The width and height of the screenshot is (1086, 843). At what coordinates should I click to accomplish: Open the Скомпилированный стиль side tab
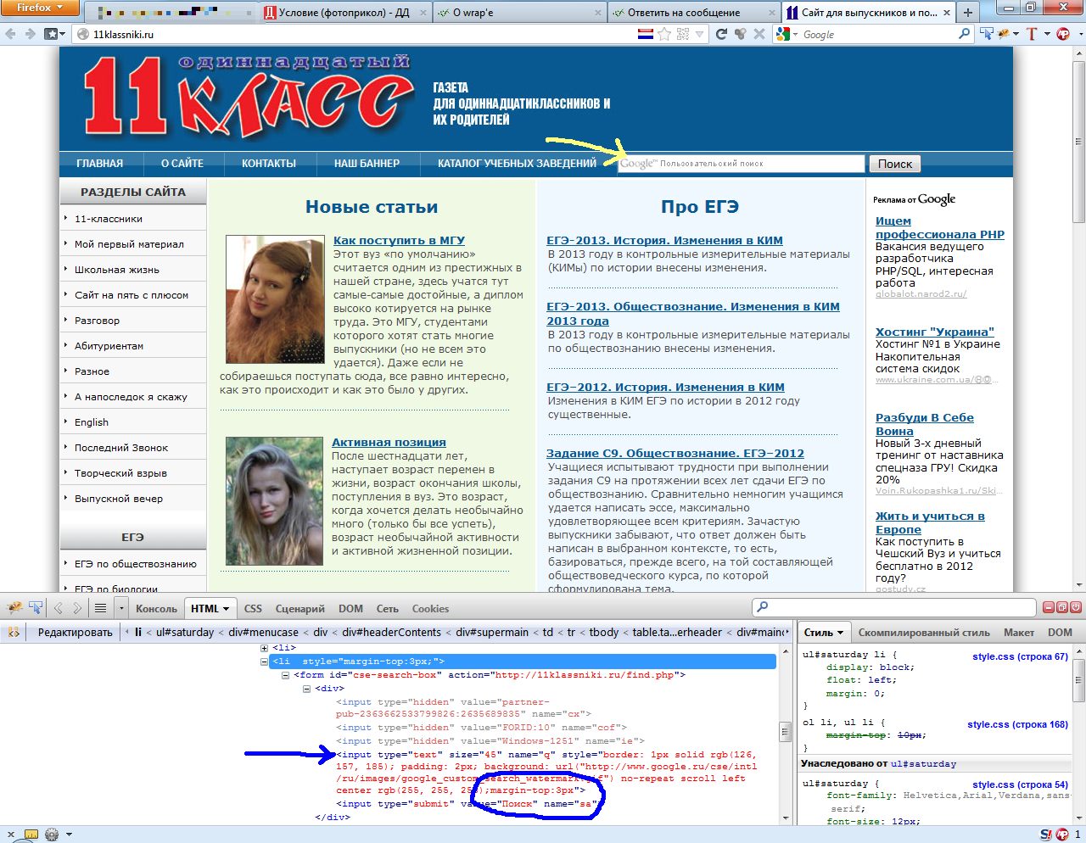[x=924, y=632]
